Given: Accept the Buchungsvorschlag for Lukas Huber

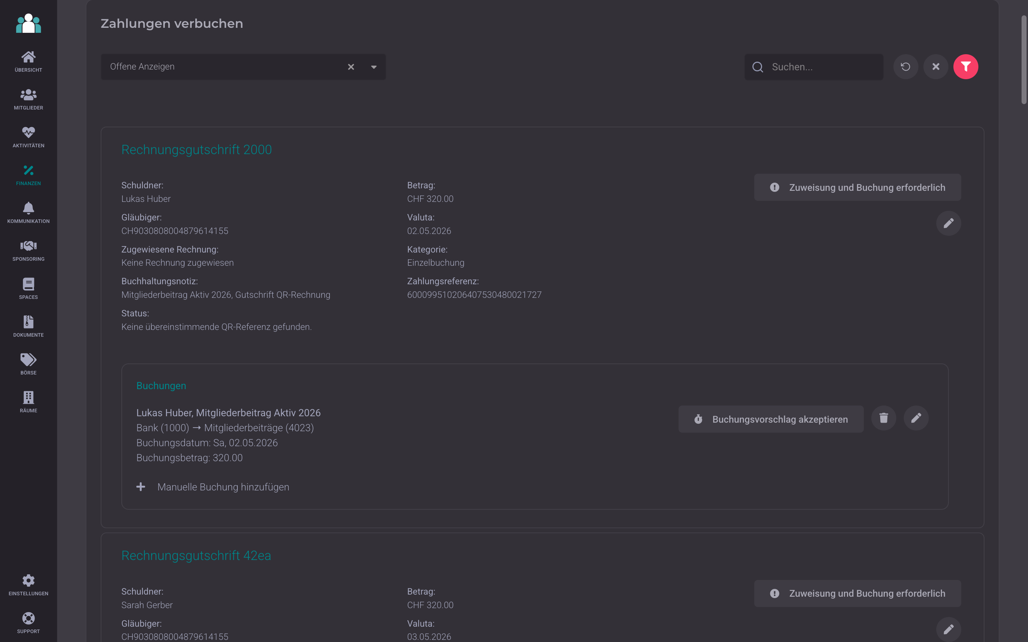Looking at the screenshot, I should pyautogui.click(x=771, y=419).
